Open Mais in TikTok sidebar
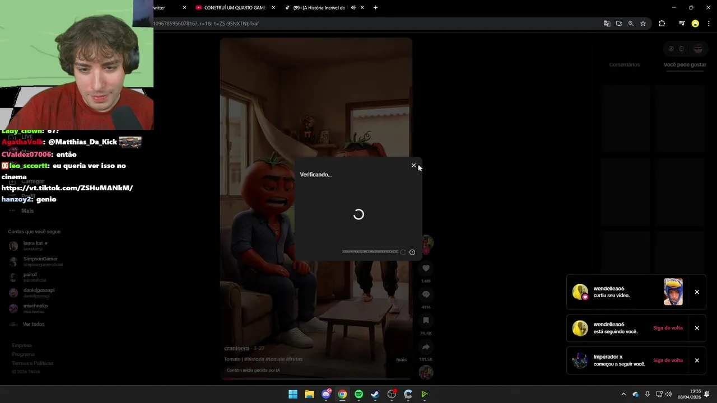Image resolution: width=717 pixels, height=403 pixels. tap(27, 210)
